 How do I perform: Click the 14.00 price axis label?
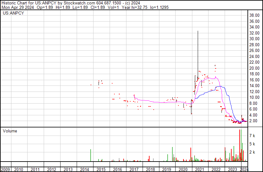254,86
